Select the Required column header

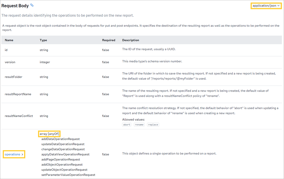click(109, 40)
